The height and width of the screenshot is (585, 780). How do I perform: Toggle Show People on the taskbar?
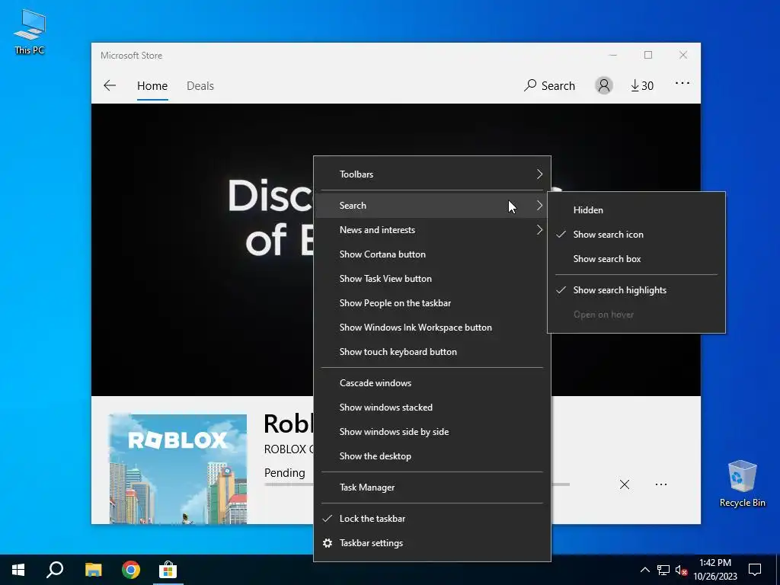[x=433, y=303]
